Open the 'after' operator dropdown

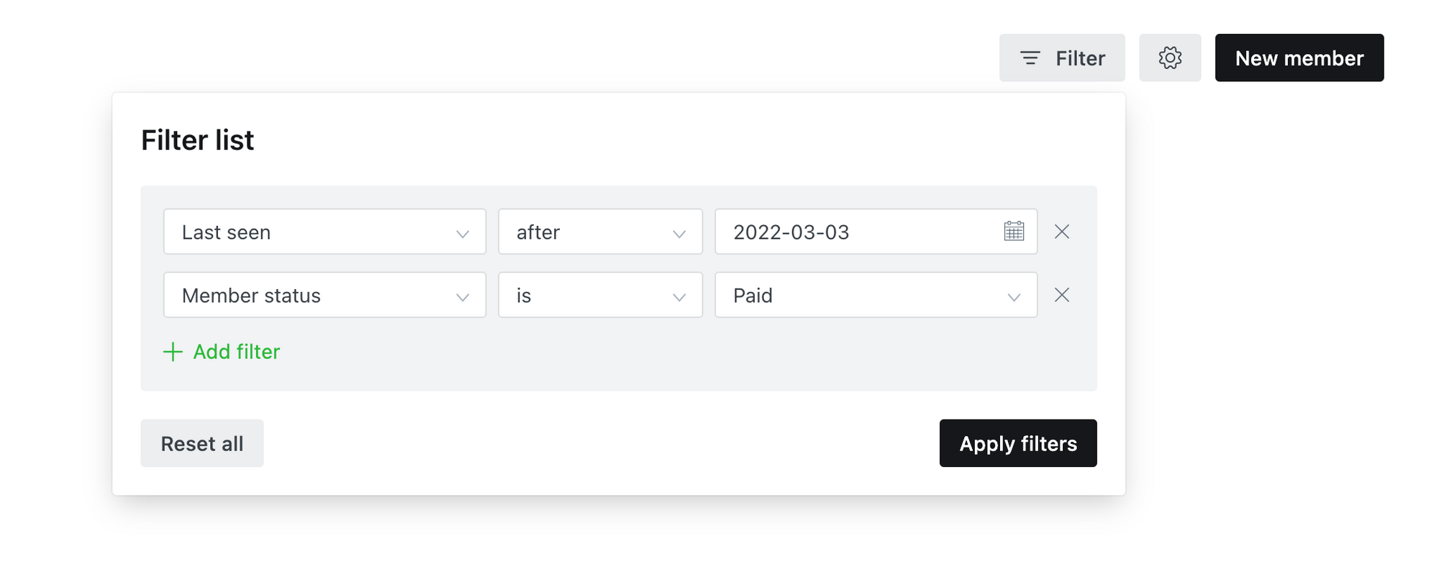(x=599, y=232)
